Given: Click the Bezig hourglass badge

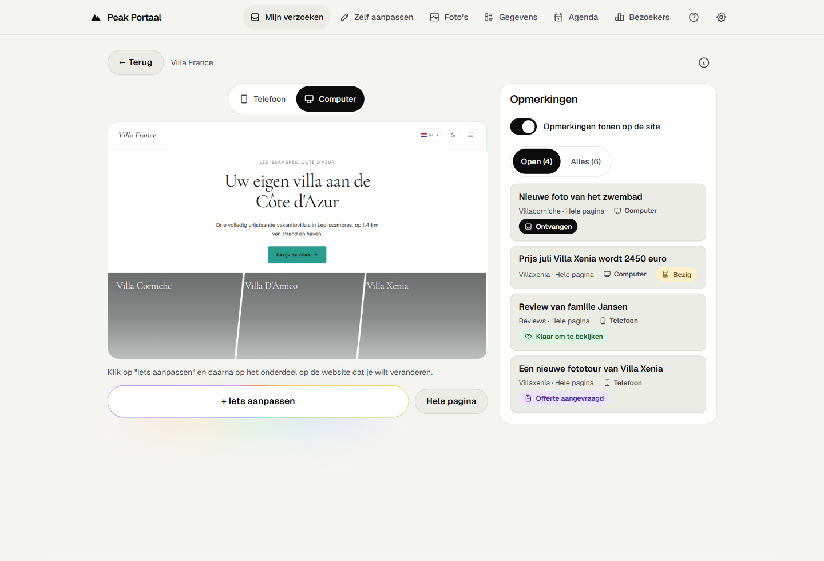Looking at the screenshot, I should pyautogui.click(x=676, y=275).
